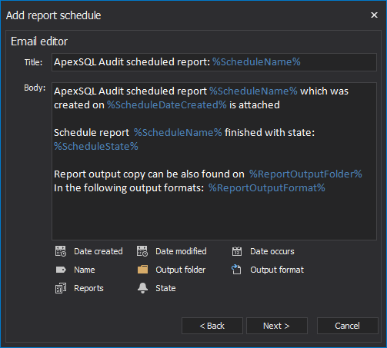
Task: Insert the Date occurs tag label
Action: point(272,251)
